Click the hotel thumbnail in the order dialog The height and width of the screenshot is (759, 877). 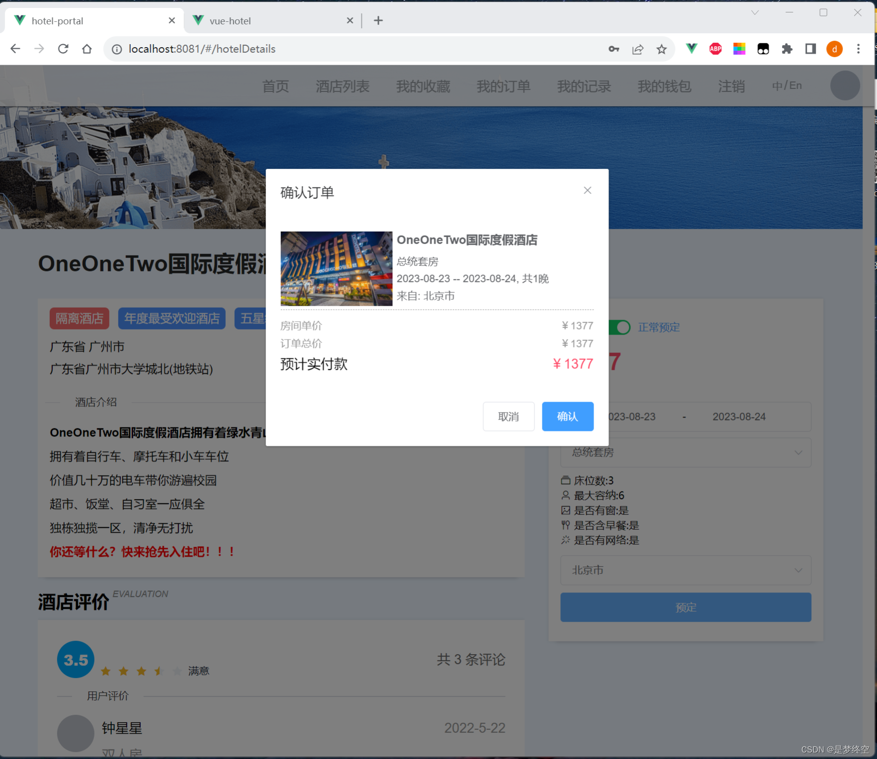[336, 268]
